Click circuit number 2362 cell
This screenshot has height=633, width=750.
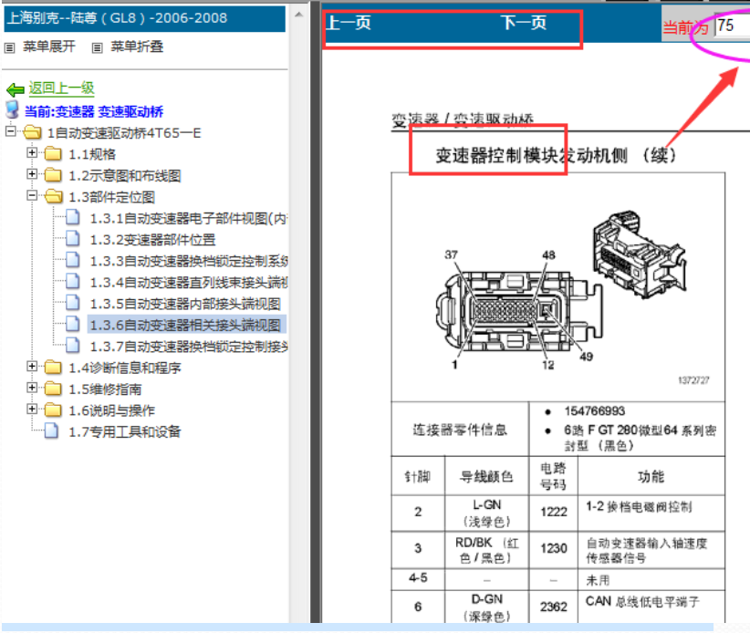(x=554, y=607)
